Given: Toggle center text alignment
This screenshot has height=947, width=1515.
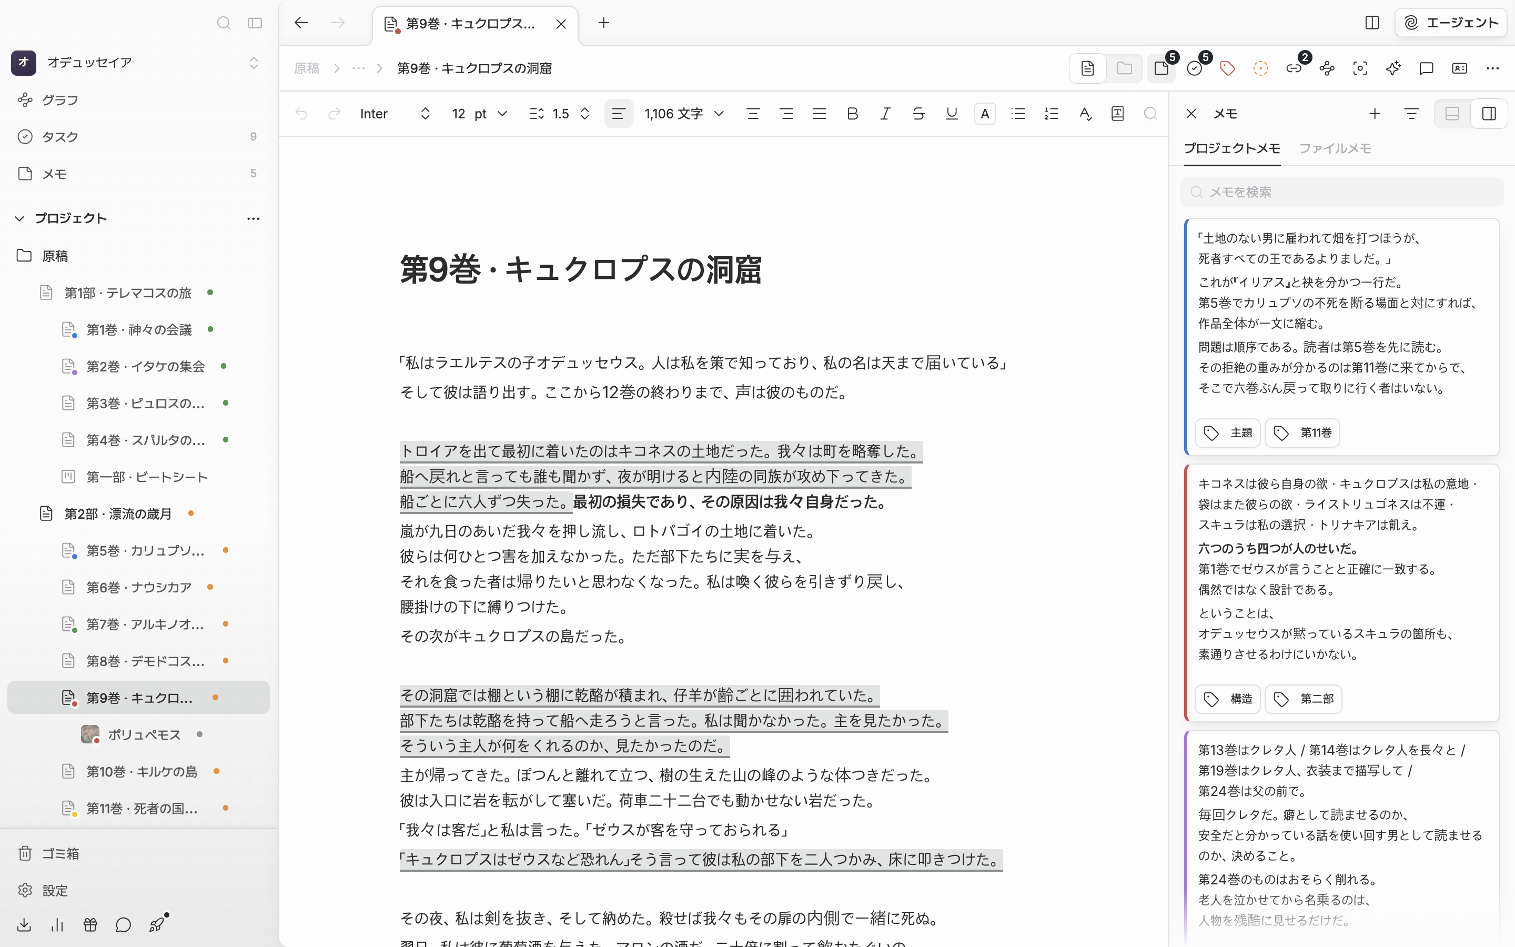Looking at the screenshot, I should coord(752,114).
